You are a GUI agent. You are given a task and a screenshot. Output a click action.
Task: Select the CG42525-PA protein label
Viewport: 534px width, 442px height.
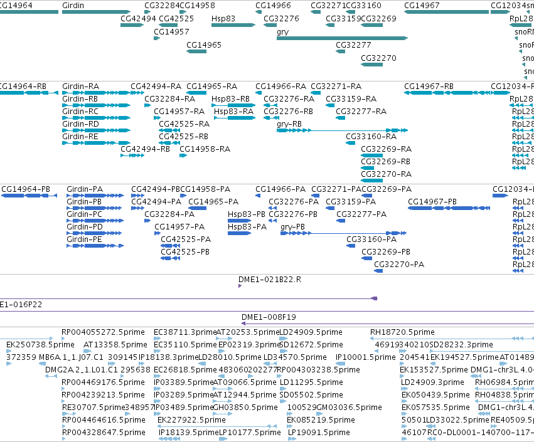click(x=186, y=239)
